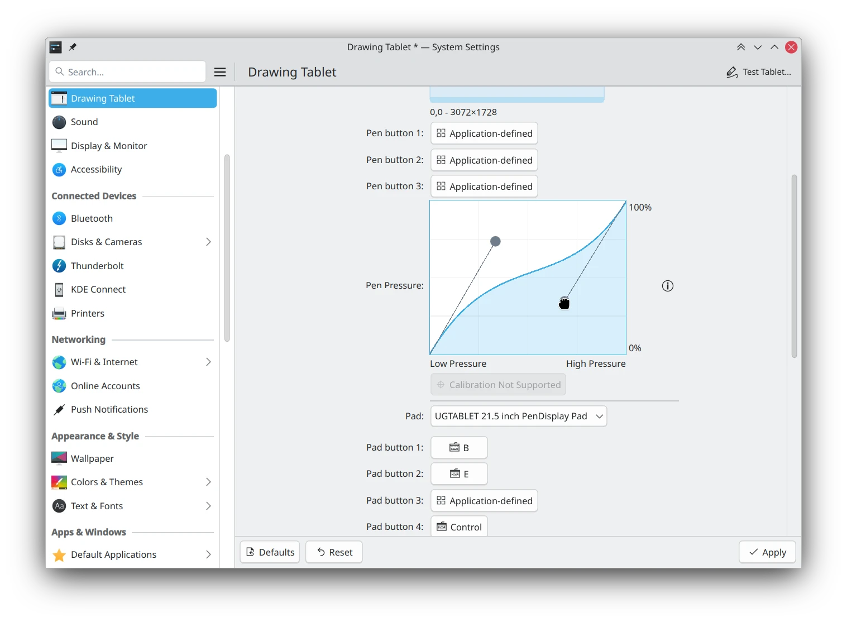This screenshot has height=622, width=847.
Task: Click Test Tablet pen icon button
Action: (759, 72)
